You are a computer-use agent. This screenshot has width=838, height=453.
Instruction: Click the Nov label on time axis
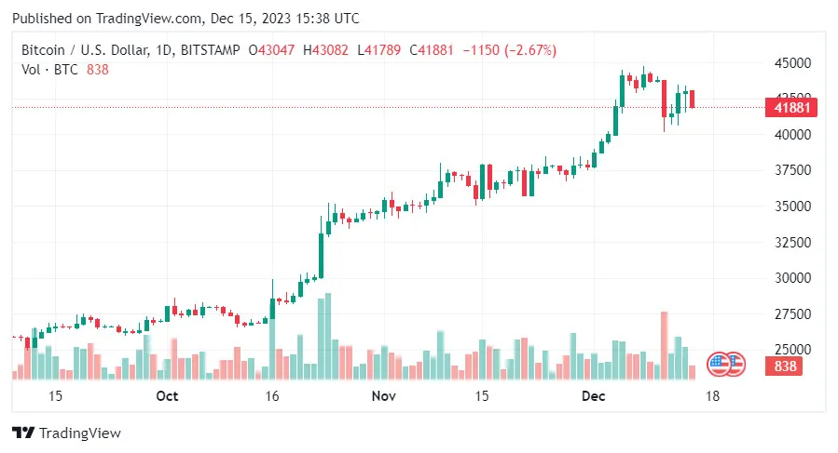click(384, 396)
